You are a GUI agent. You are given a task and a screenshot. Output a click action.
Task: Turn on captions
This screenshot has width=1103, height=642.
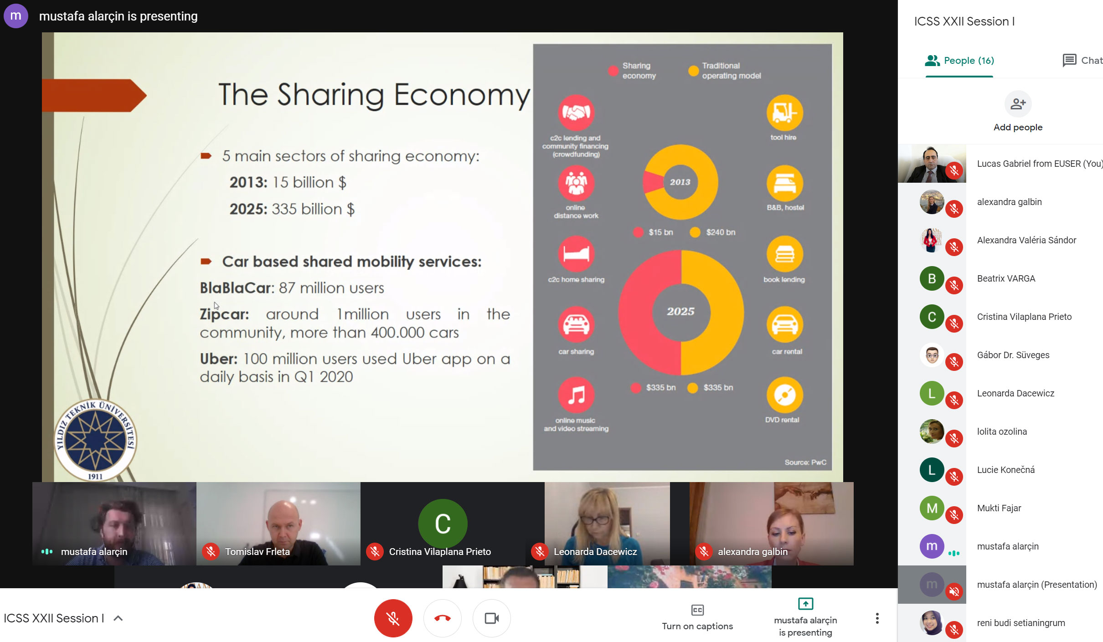(697, 626)
